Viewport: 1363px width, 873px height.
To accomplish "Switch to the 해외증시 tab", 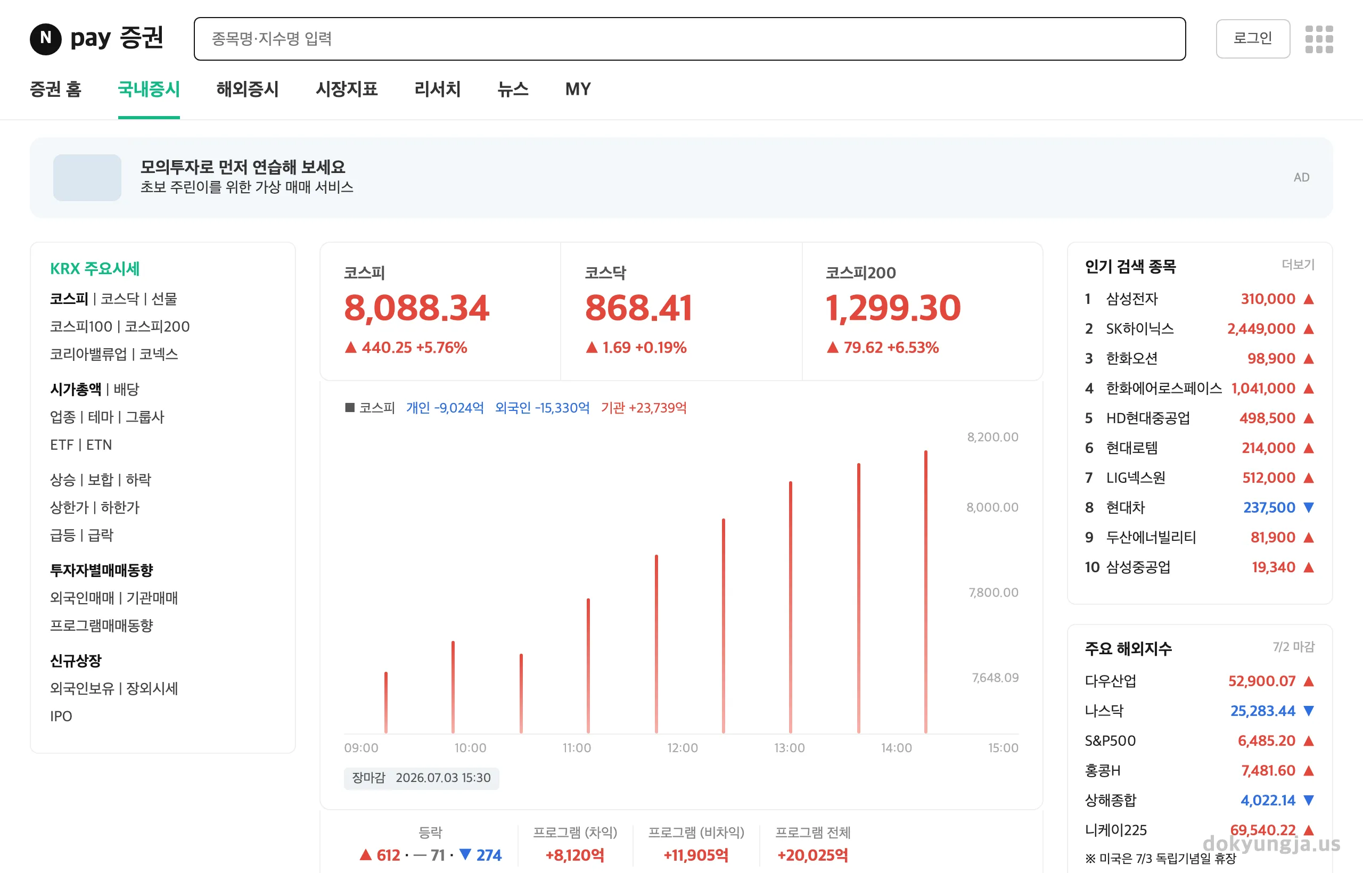I will tap(247, 89).
